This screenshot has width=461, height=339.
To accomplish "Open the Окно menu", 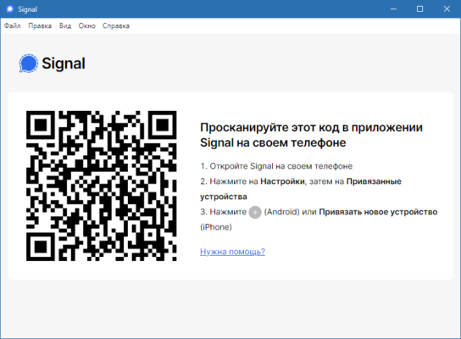I will [x=86, y=26].
